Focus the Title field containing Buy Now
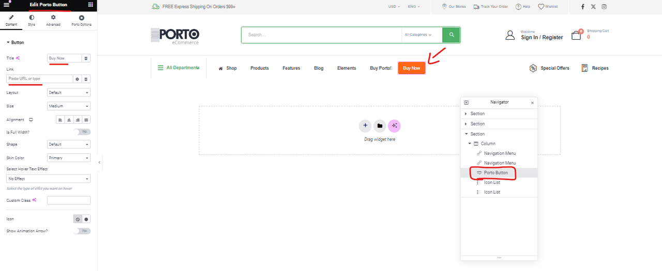 [x=65, y=58]
